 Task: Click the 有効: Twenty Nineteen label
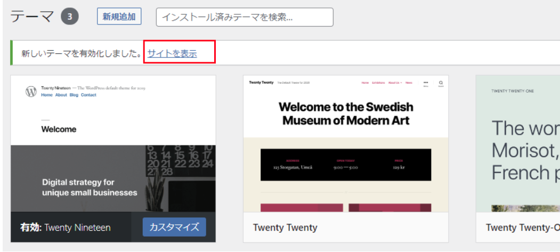(x=66, y=227)
